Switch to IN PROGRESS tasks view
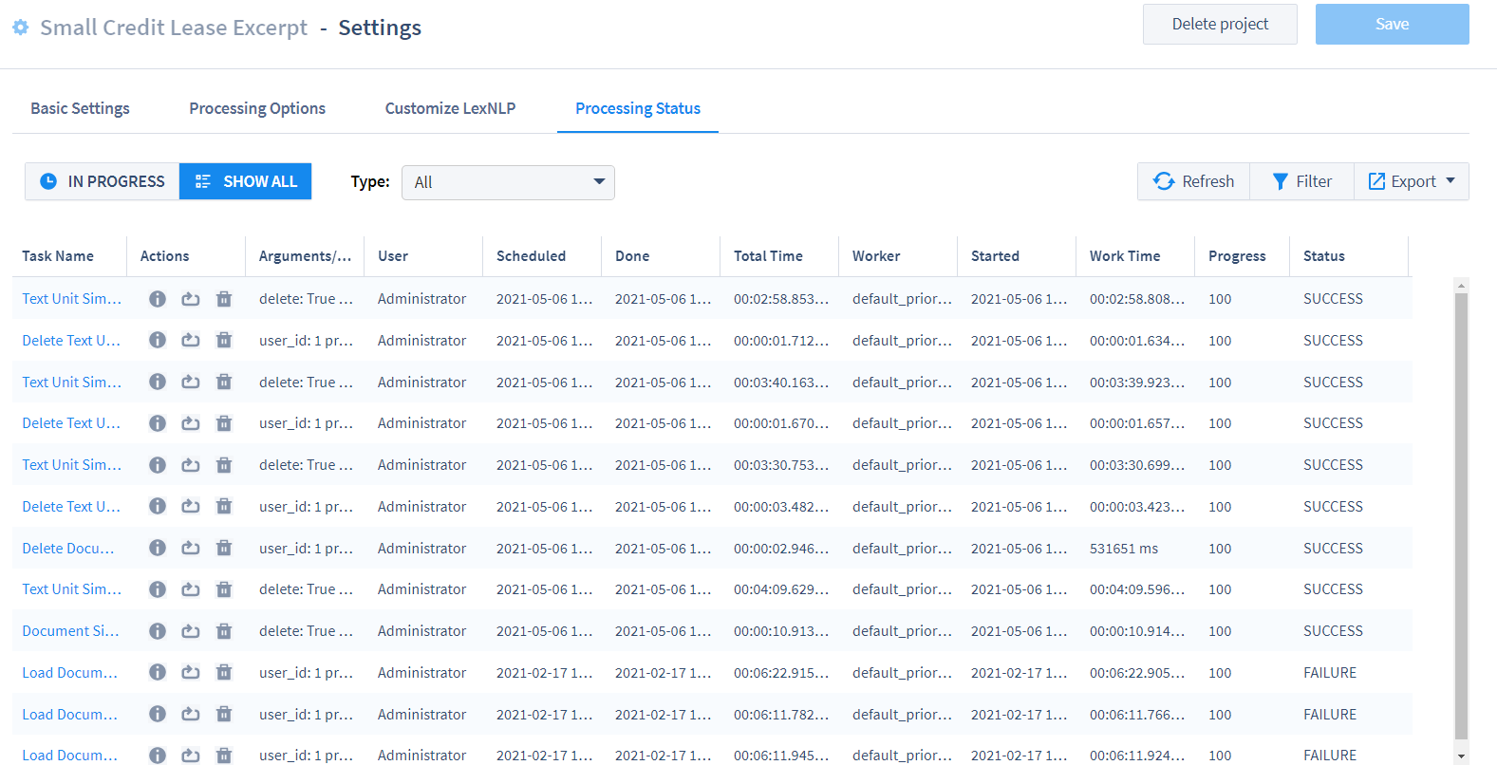This screenshot has height=784, width=1497. click(x=103, y=181)
